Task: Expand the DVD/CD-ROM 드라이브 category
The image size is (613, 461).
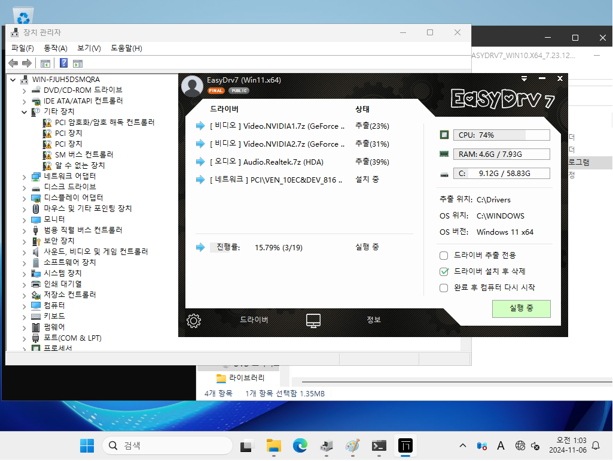Action: click(25, 91)
